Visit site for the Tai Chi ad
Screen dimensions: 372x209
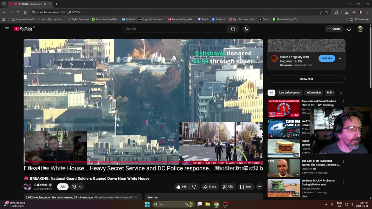(x=327, y=58)
